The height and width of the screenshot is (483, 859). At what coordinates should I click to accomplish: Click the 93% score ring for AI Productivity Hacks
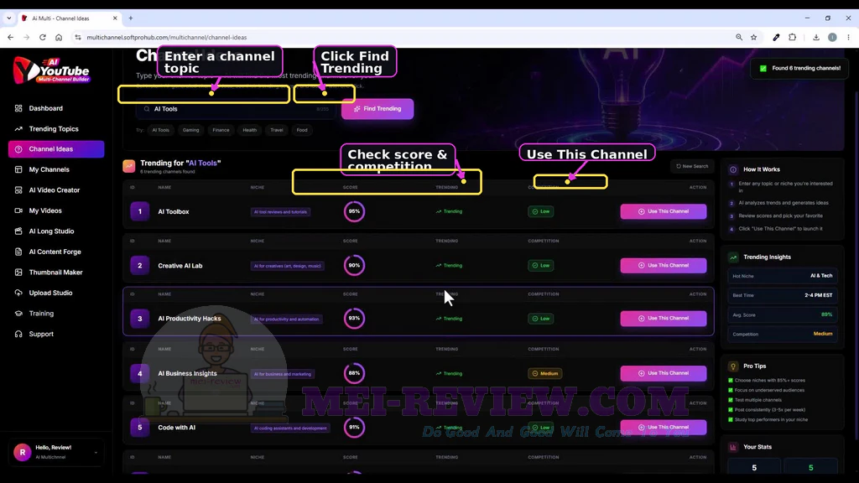[x=355, y=319]
